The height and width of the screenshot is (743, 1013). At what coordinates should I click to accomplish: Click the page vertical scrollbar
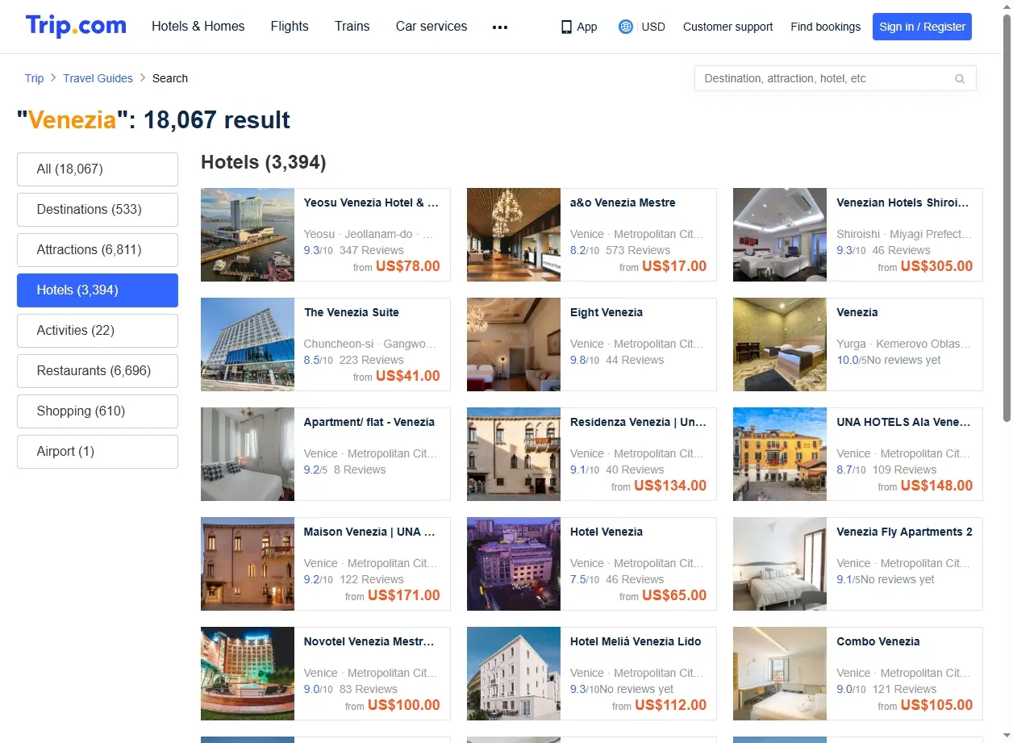click(x=1007, y=218)
